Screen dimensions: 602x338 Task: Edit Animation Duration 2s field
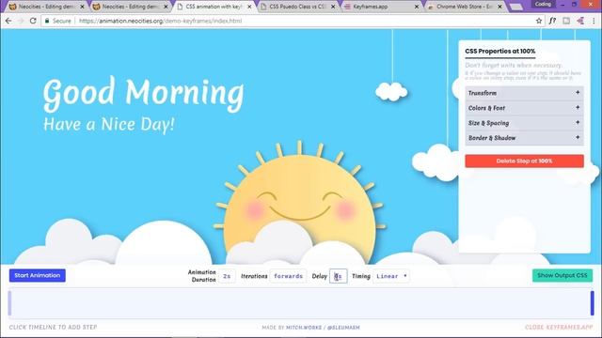pyautogui.click(x=227, y=276)
